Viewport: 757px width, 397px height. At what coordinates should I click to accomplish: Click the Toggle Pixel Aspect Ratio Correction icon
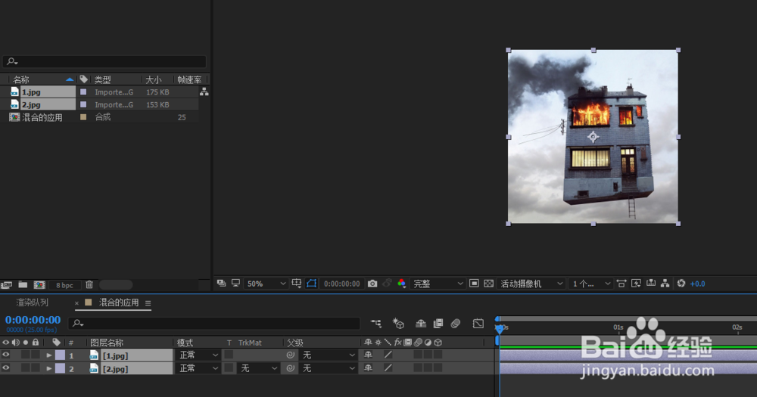(621, 284)
